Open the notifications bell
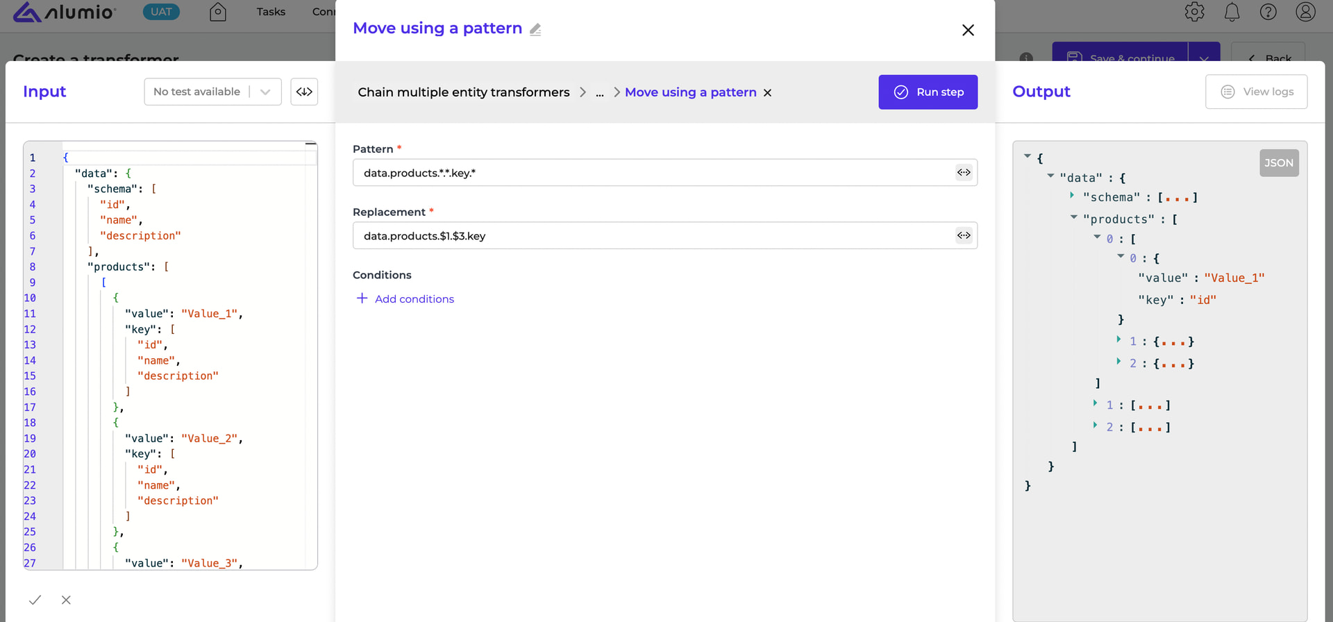Viewport: 1333px width, 622px height. coord(1232,12)
